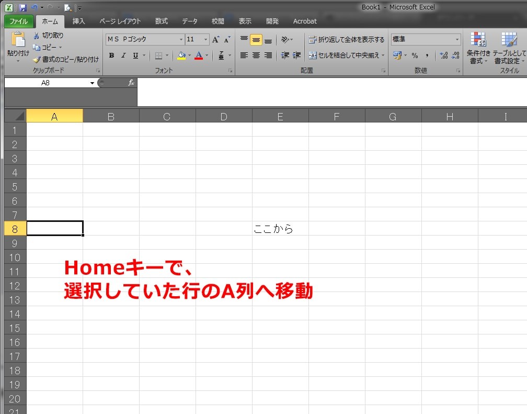The width and height of the screenshot is (527, 414).
Task: Toggle Bold formatting
Action: (x=111, y=55)
